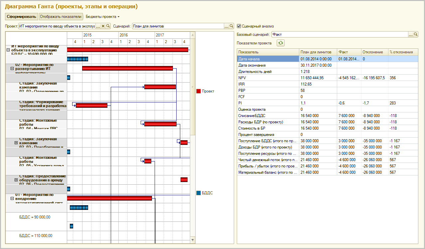Click the red Проект legend swatch
Viewport: 425px width, 249px height.
(x=199, y=91)
